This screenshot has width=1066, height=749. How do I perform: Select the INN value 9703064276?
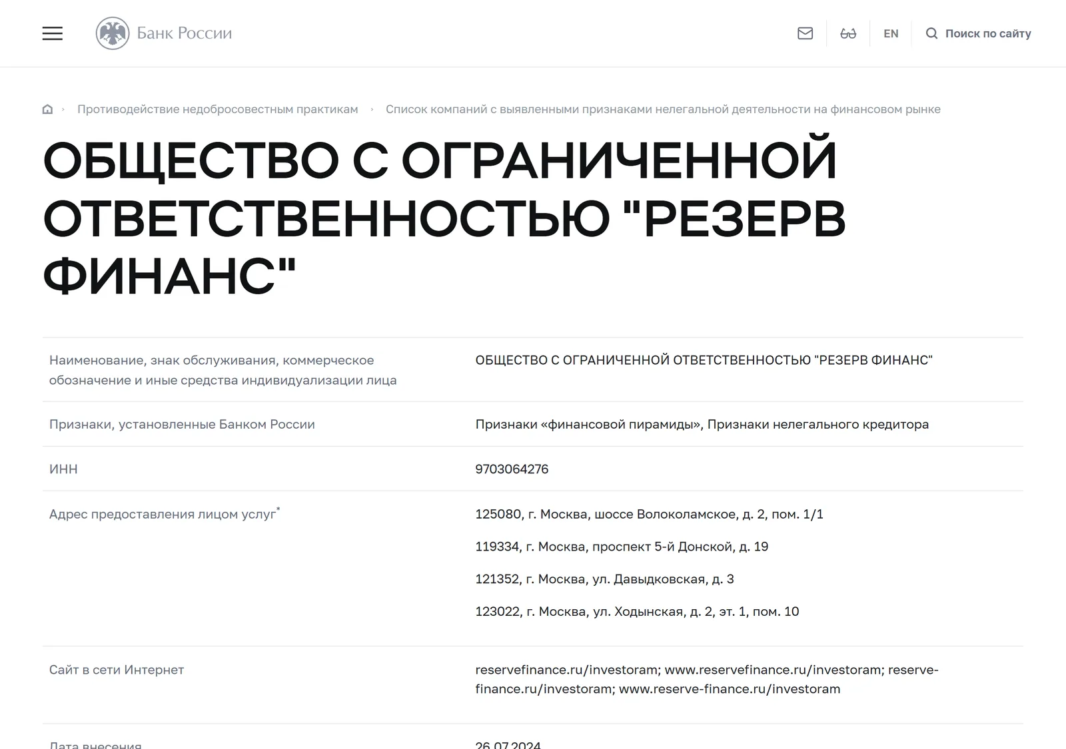click(x=512, y=469)
